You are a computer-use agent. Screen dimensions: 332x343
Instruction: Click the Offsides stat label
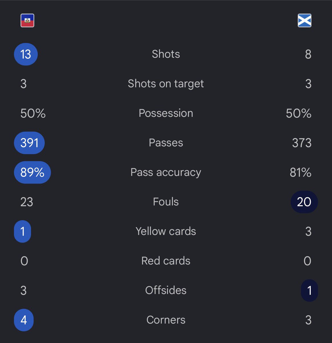pyautogui.click(x=166, y=290)
